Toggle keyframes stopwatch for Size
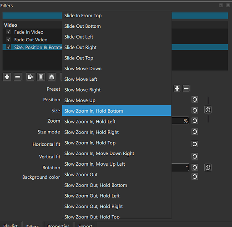This screenshot has height=227, width=232. [208, 110]
